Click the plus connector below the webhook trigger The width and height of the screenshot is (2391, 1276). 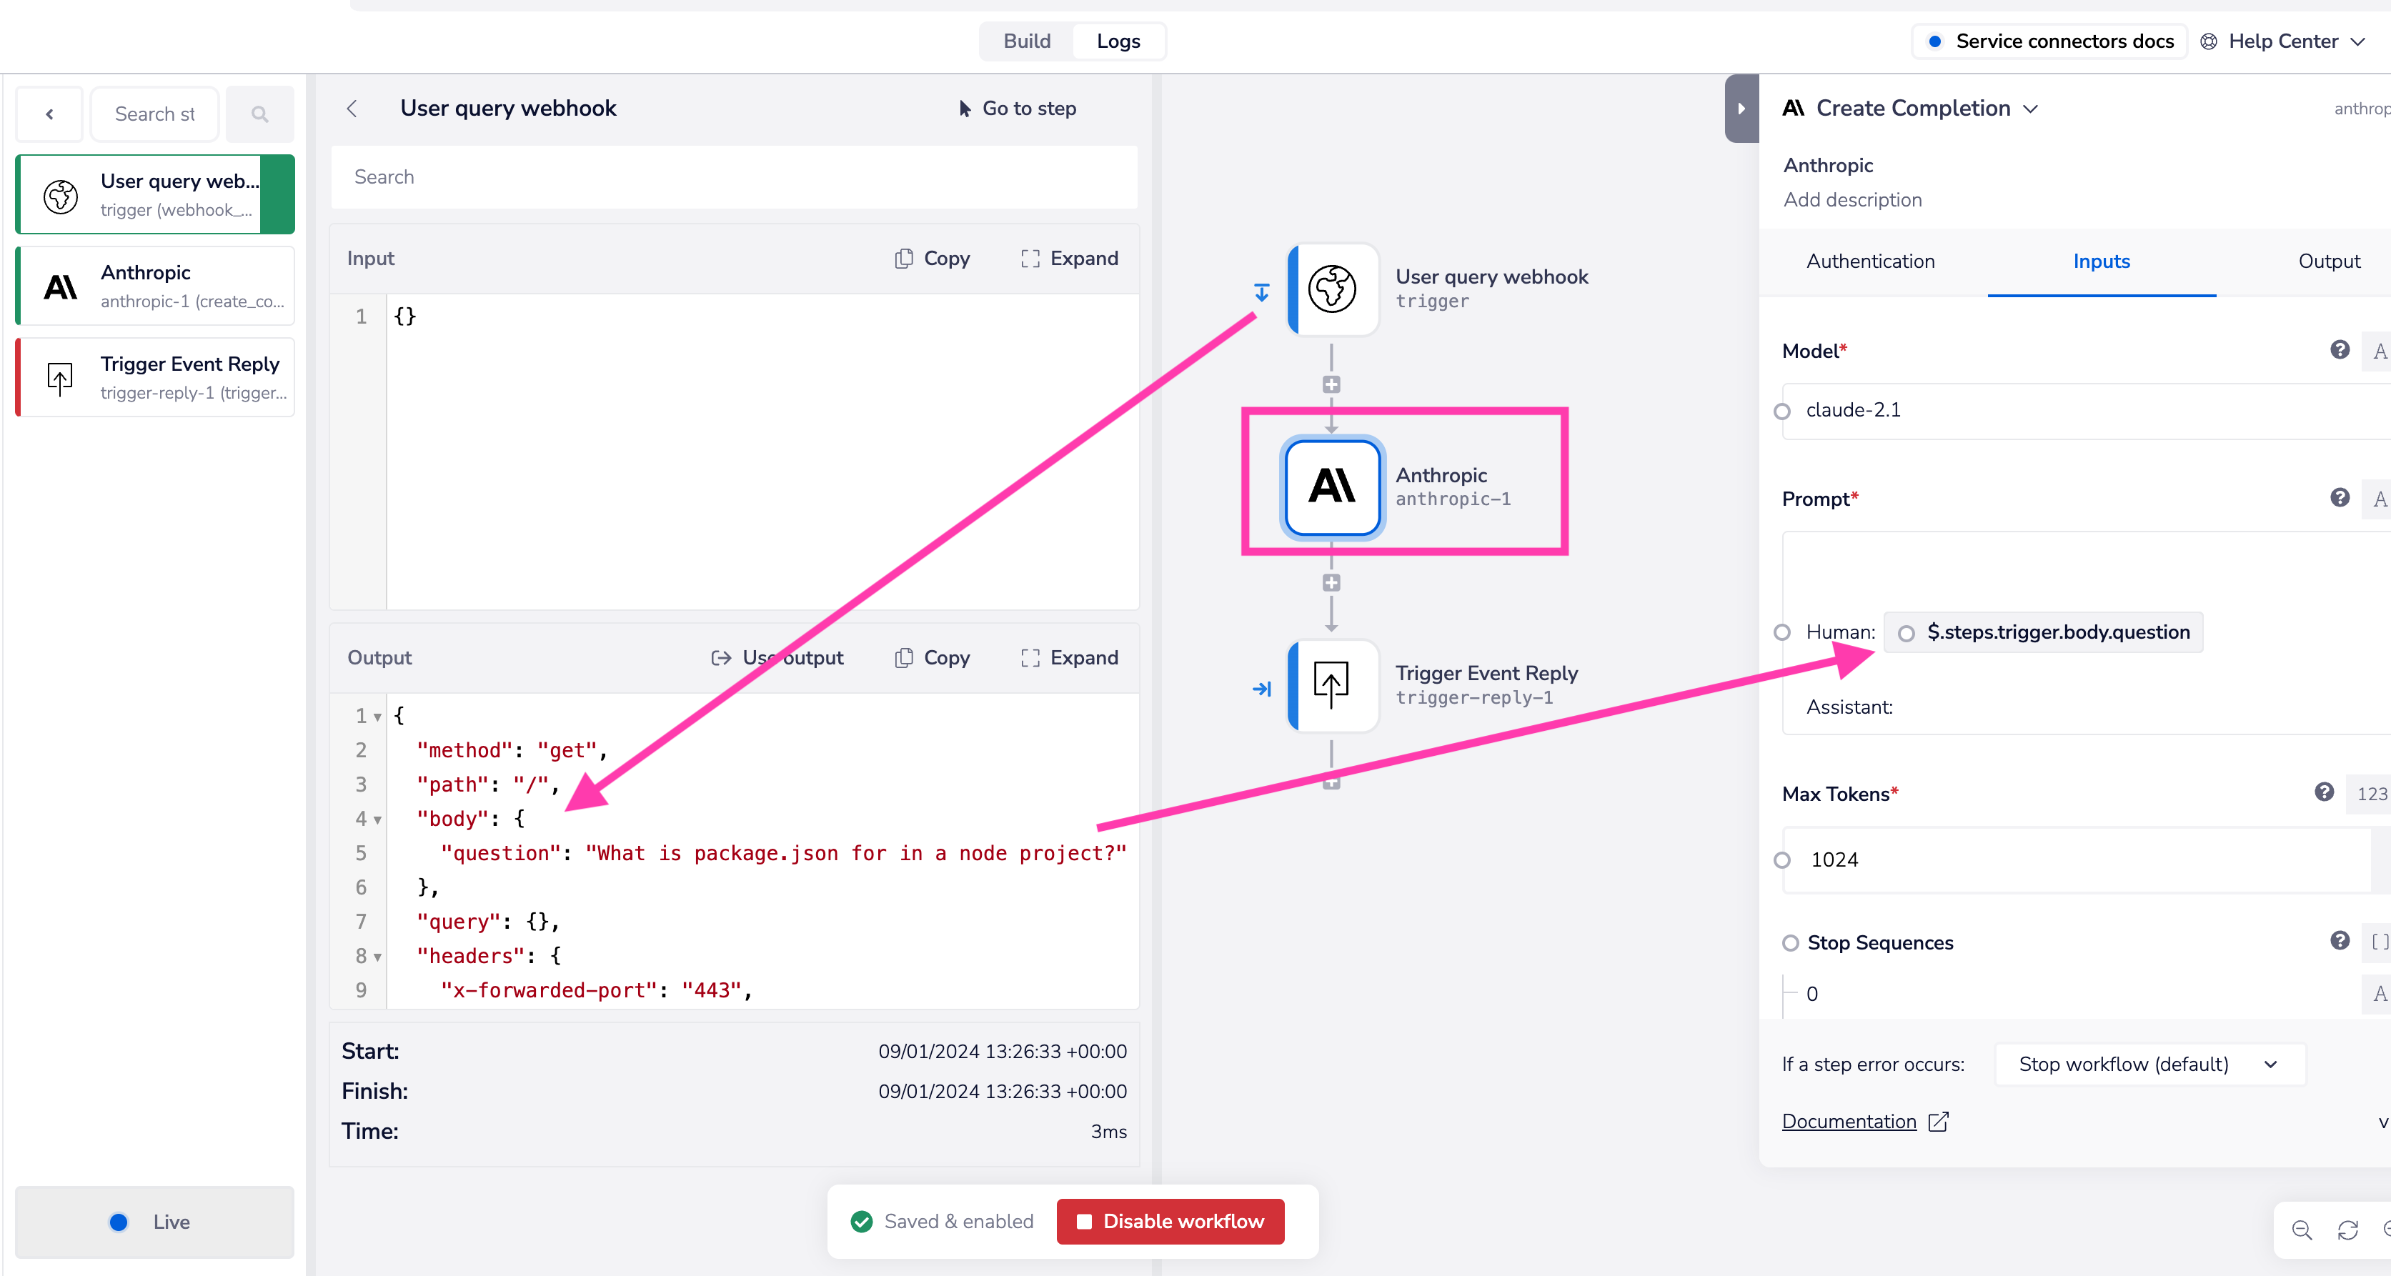coord(1331,384)
